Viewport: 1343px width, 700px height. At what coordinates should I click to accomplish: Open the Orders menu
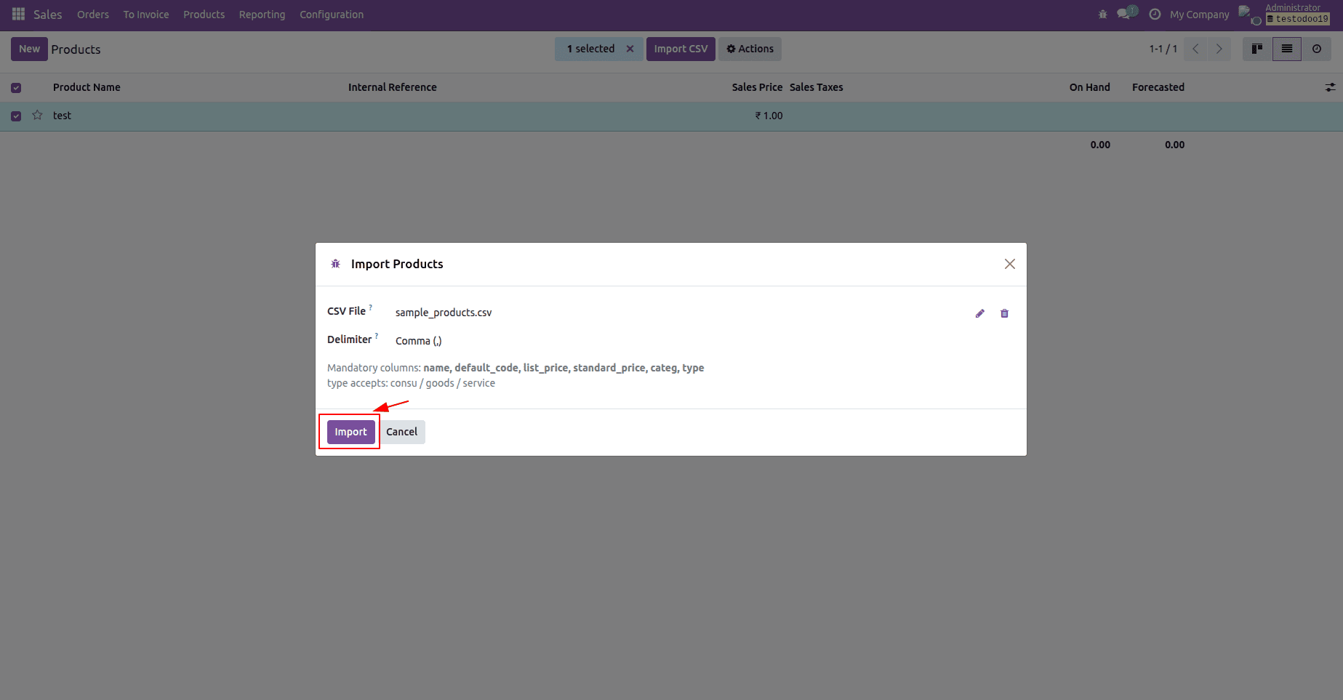(93, 15)
